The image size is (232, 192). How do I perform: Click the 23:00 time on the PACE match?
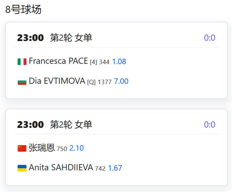click(x=31, y=38)
